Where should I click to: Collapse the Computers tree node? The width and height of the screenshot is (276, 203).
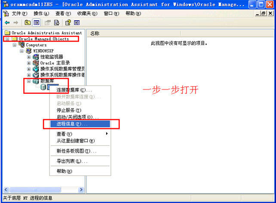point(15,45)
